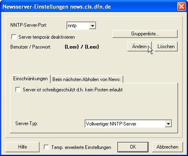Switch to 'Beim nächsten Abholen von News:' tab

coord(87,79)
